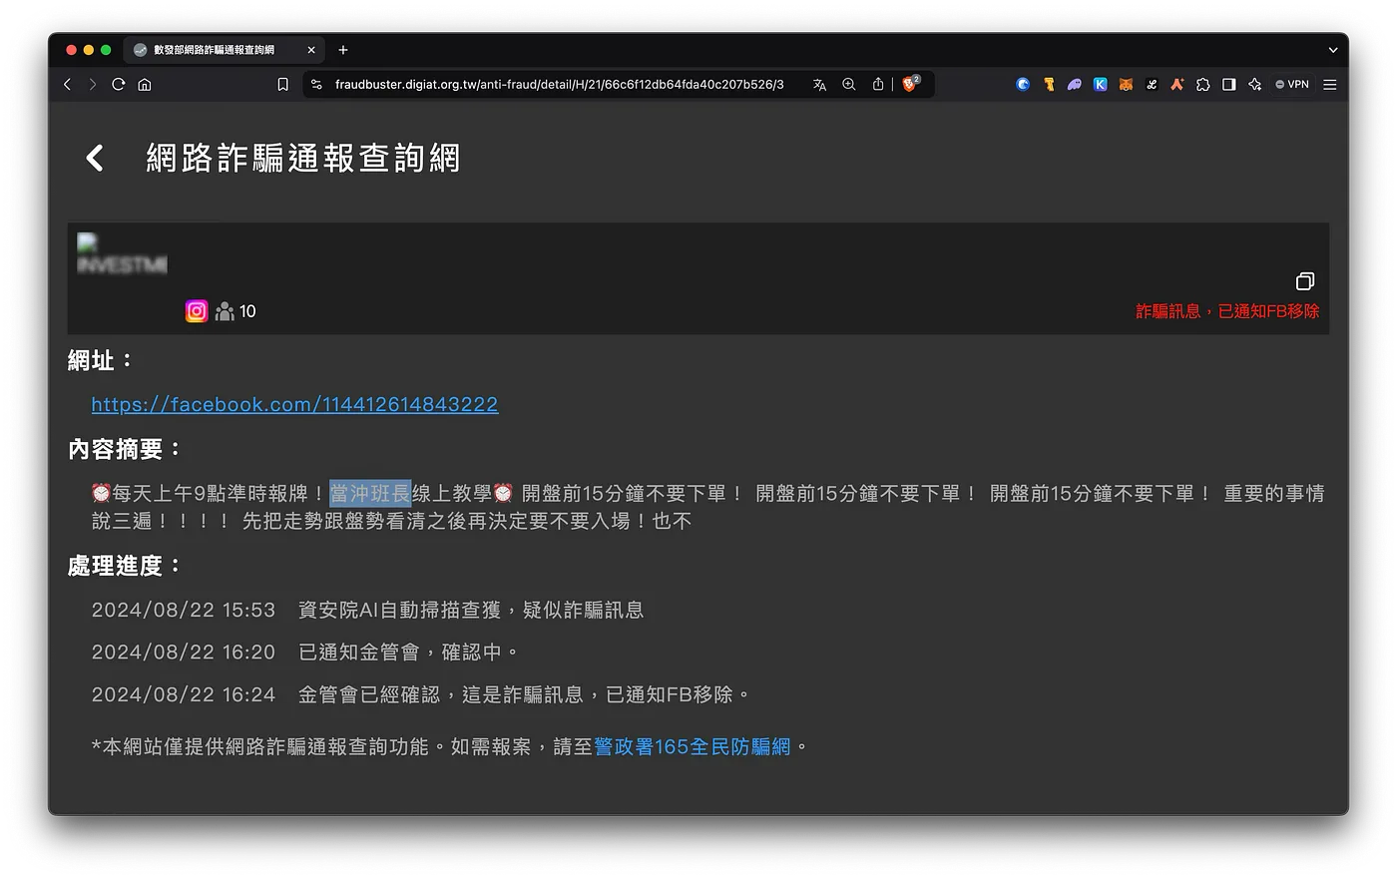Go back with the browser back arrow
Image resolution: width=1397 pixels, height=879 pixels.
pyautogui.click(x=67, y=85)
